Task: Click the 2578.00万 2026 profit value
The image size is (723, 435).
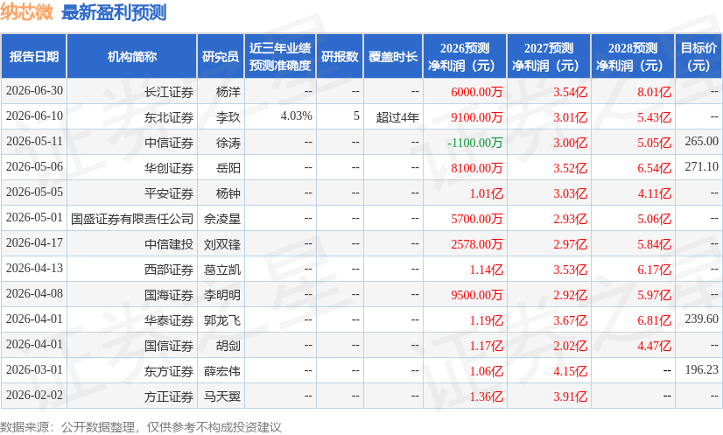Action: [477, 244]
